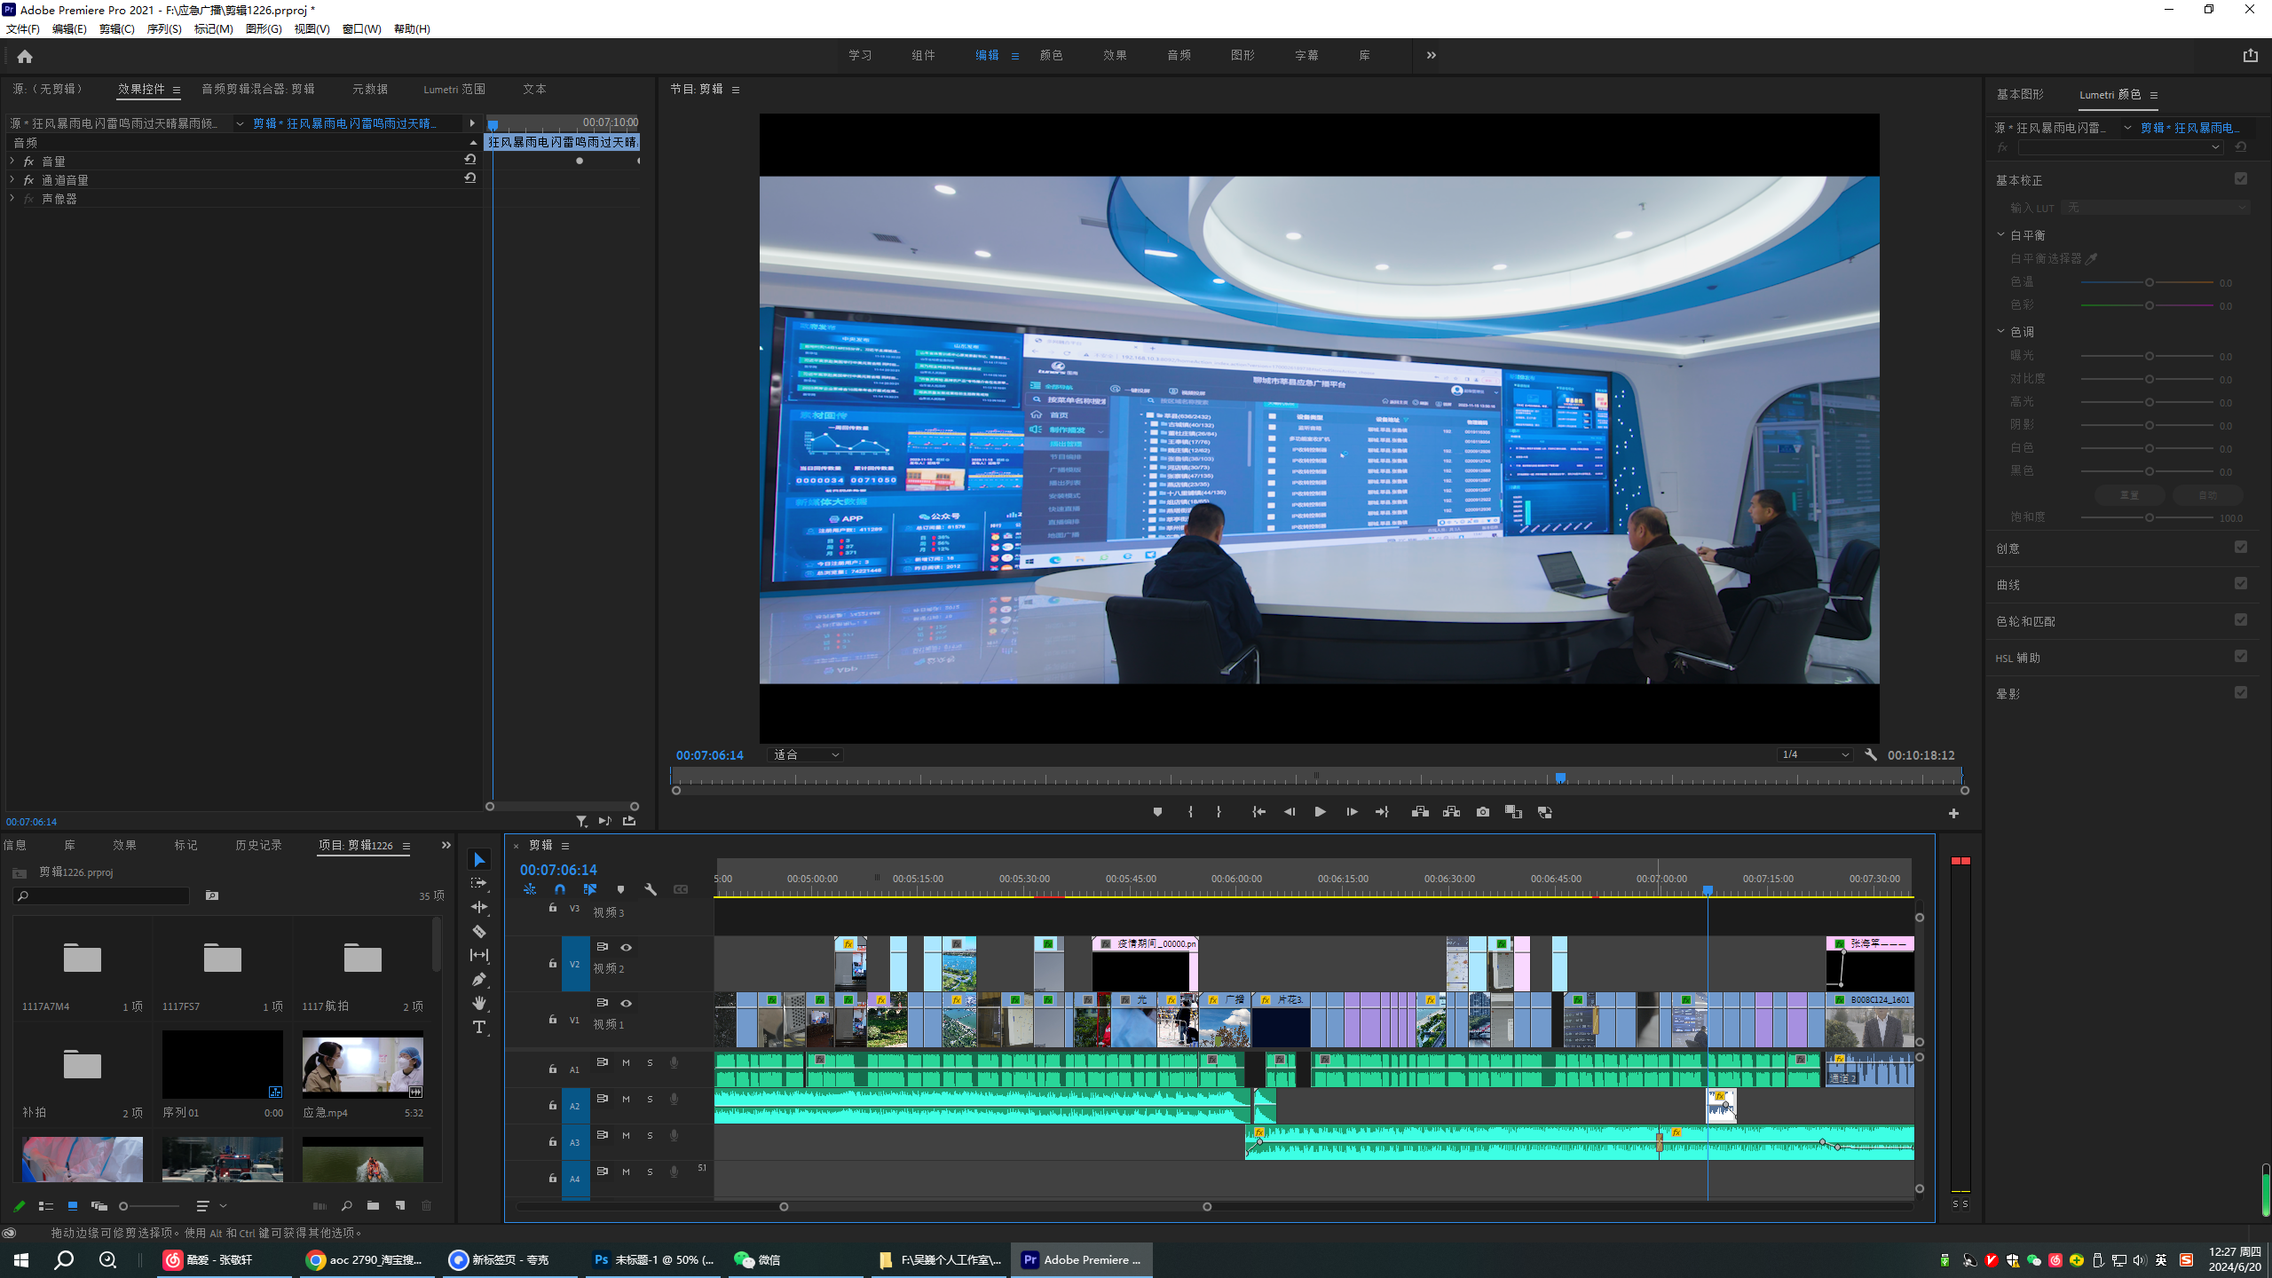The image size is (2272, 1278).
Task: Click the 历史记录 panel tab
Action: point(258,845)
